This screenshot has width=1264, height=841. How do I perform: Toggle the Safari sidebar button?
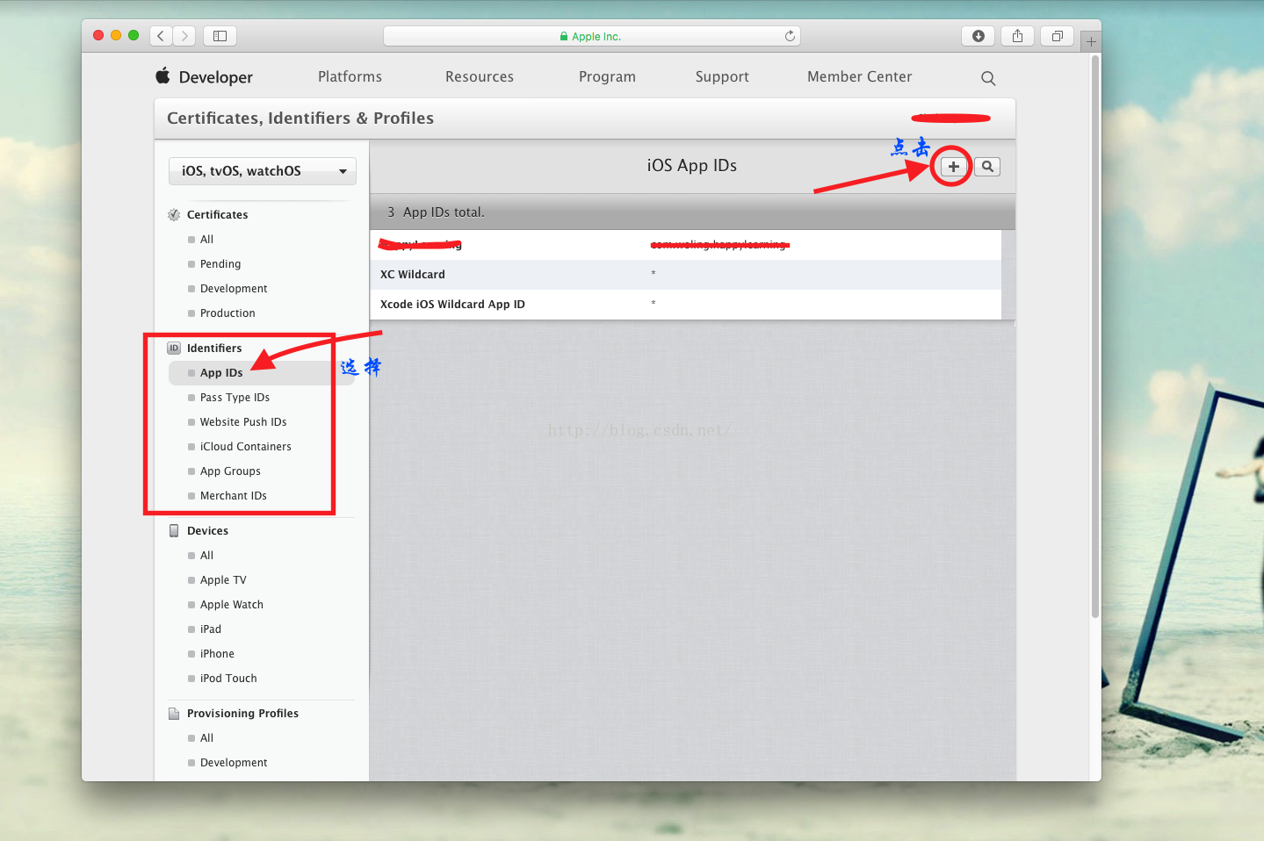tap(220, 36)
